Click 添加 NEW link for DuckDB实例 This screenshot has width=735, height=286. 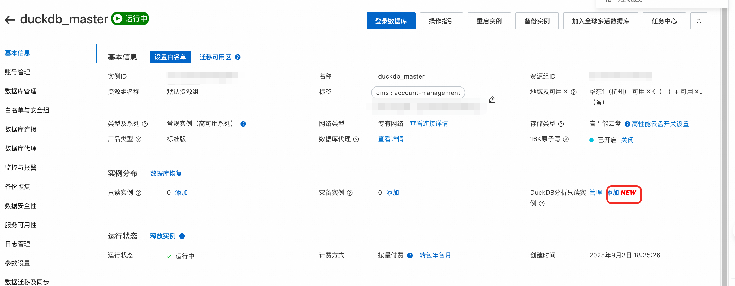coord(622,192)
